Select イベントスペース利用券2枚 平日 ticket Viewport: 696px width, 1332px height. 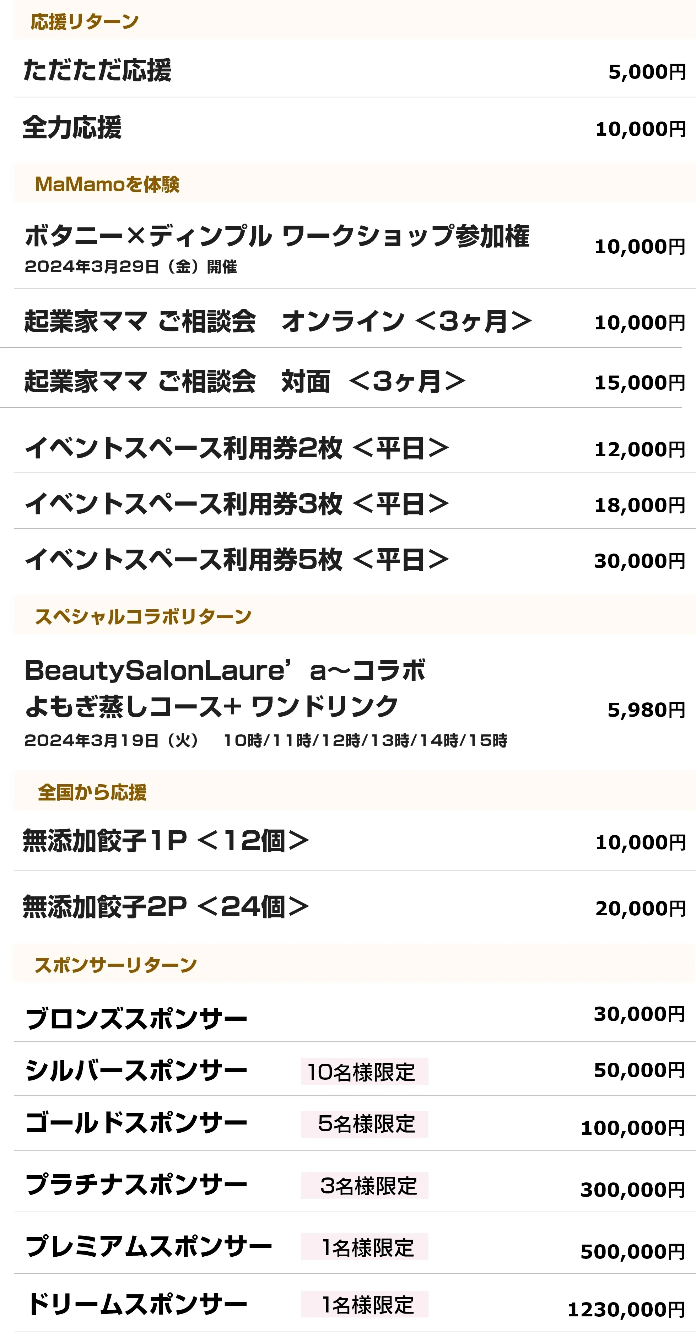click(237, 448)
